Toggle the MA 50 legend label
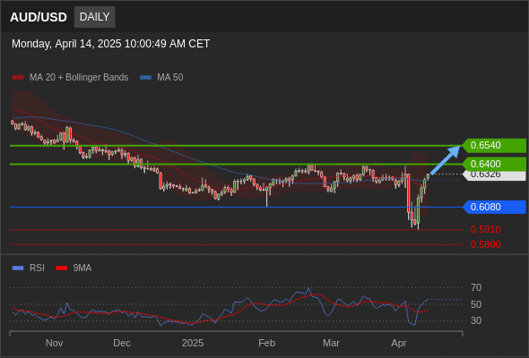This screenshot has height=358, width=529. point(170,78)
